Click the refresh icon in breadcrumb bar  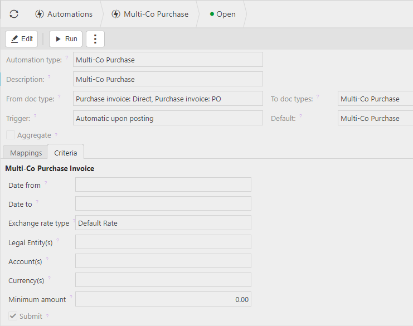click(x=14, y=14)
